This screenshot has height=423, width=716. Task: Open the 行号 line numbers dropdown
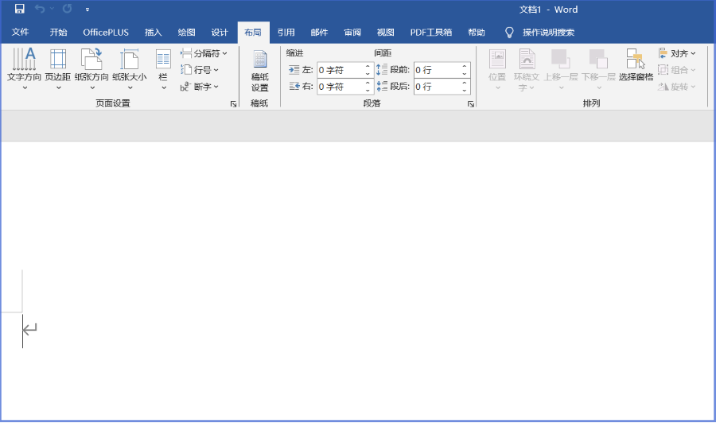click(200, 70)
